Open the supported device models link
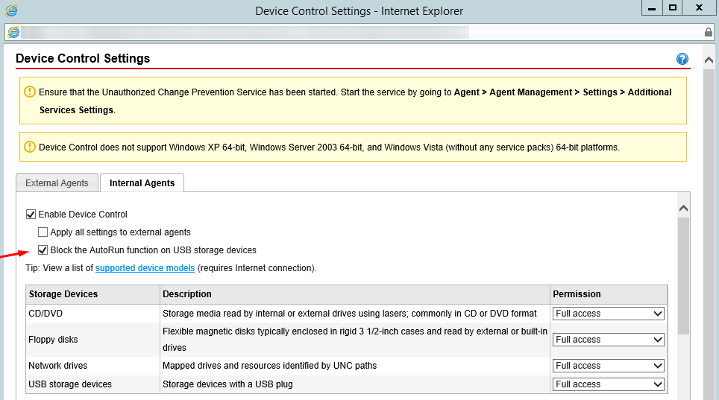This screenshot has height=400, width=719. (x=145, y=267)
